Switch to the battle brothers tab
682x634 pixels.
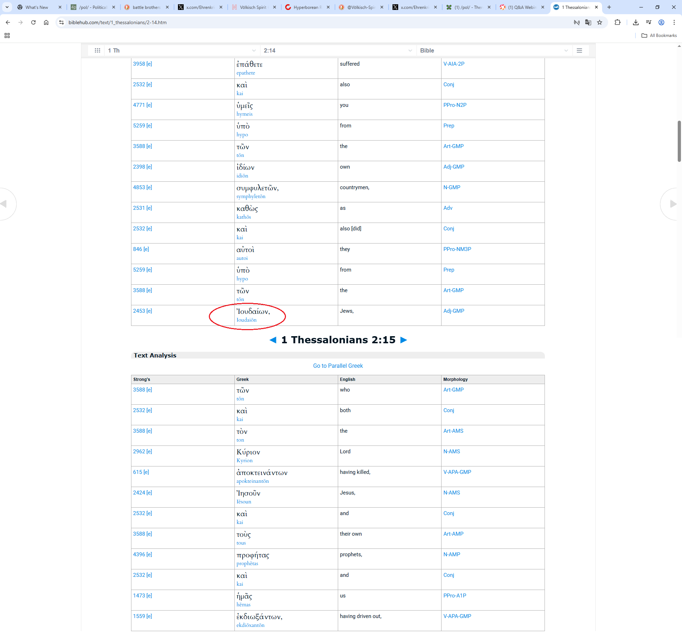[146, 7]
